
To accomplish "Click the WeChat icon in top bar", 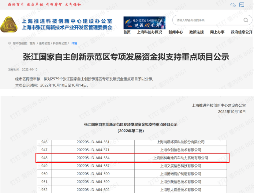I will (x=233, y=5).
